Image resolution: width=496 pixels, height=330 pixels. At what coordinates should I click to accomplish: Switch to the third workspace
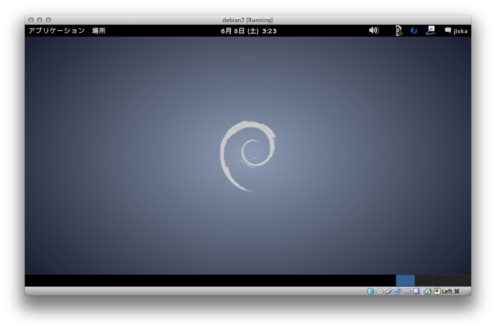442,281
